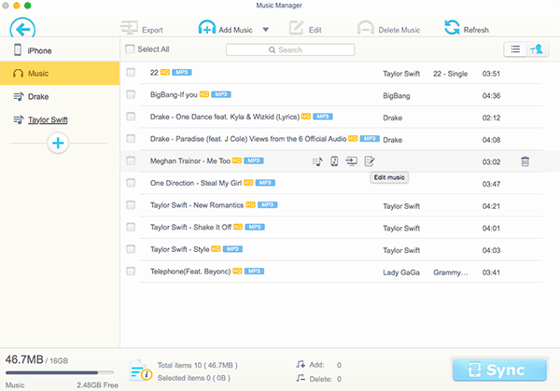Select 'One Direction - Steal My Girl' title

[x=196, y=183]
